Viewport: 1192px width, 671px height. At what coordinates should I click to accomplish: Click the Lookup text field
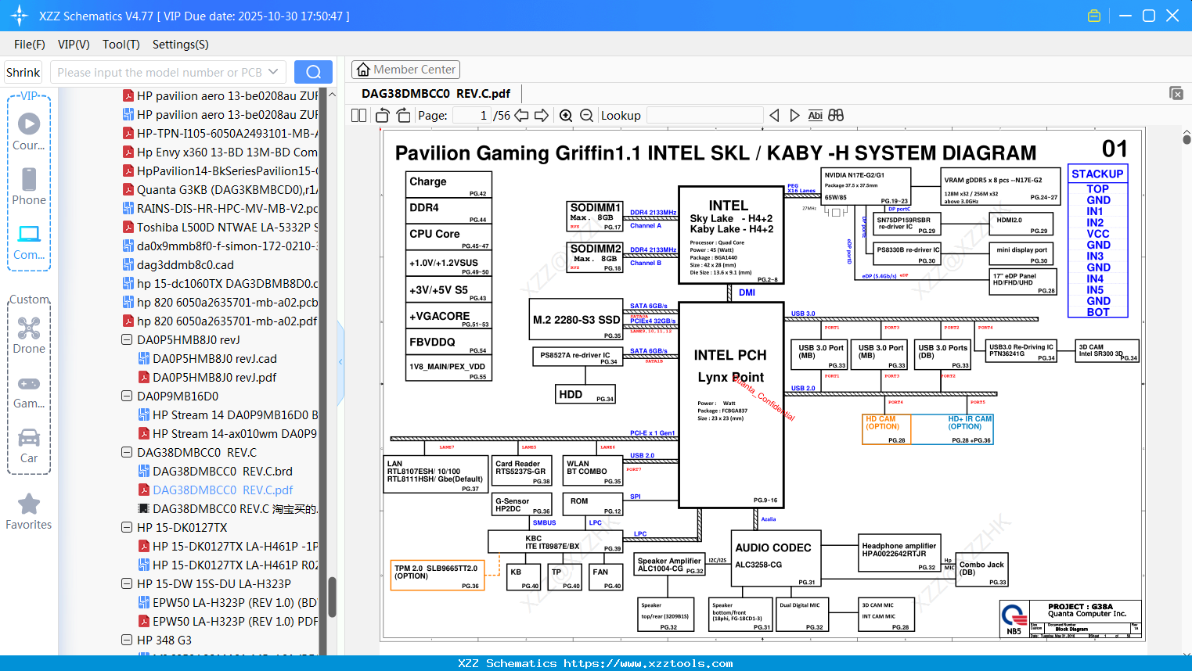click(705, 116)
